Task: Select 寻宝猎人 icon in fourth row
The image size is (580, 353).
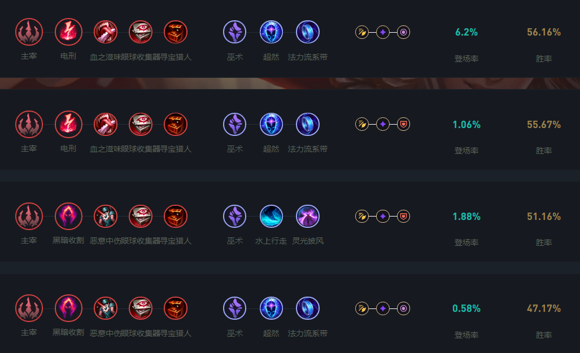Action: pyautogui.click(x=176, y=308)
